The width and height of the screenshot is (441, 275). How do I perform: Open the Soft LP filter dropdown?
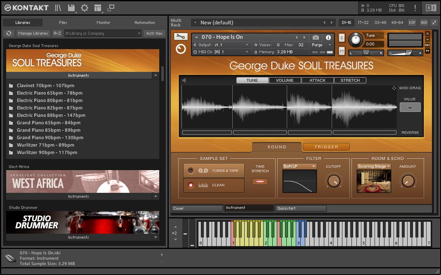300,166
